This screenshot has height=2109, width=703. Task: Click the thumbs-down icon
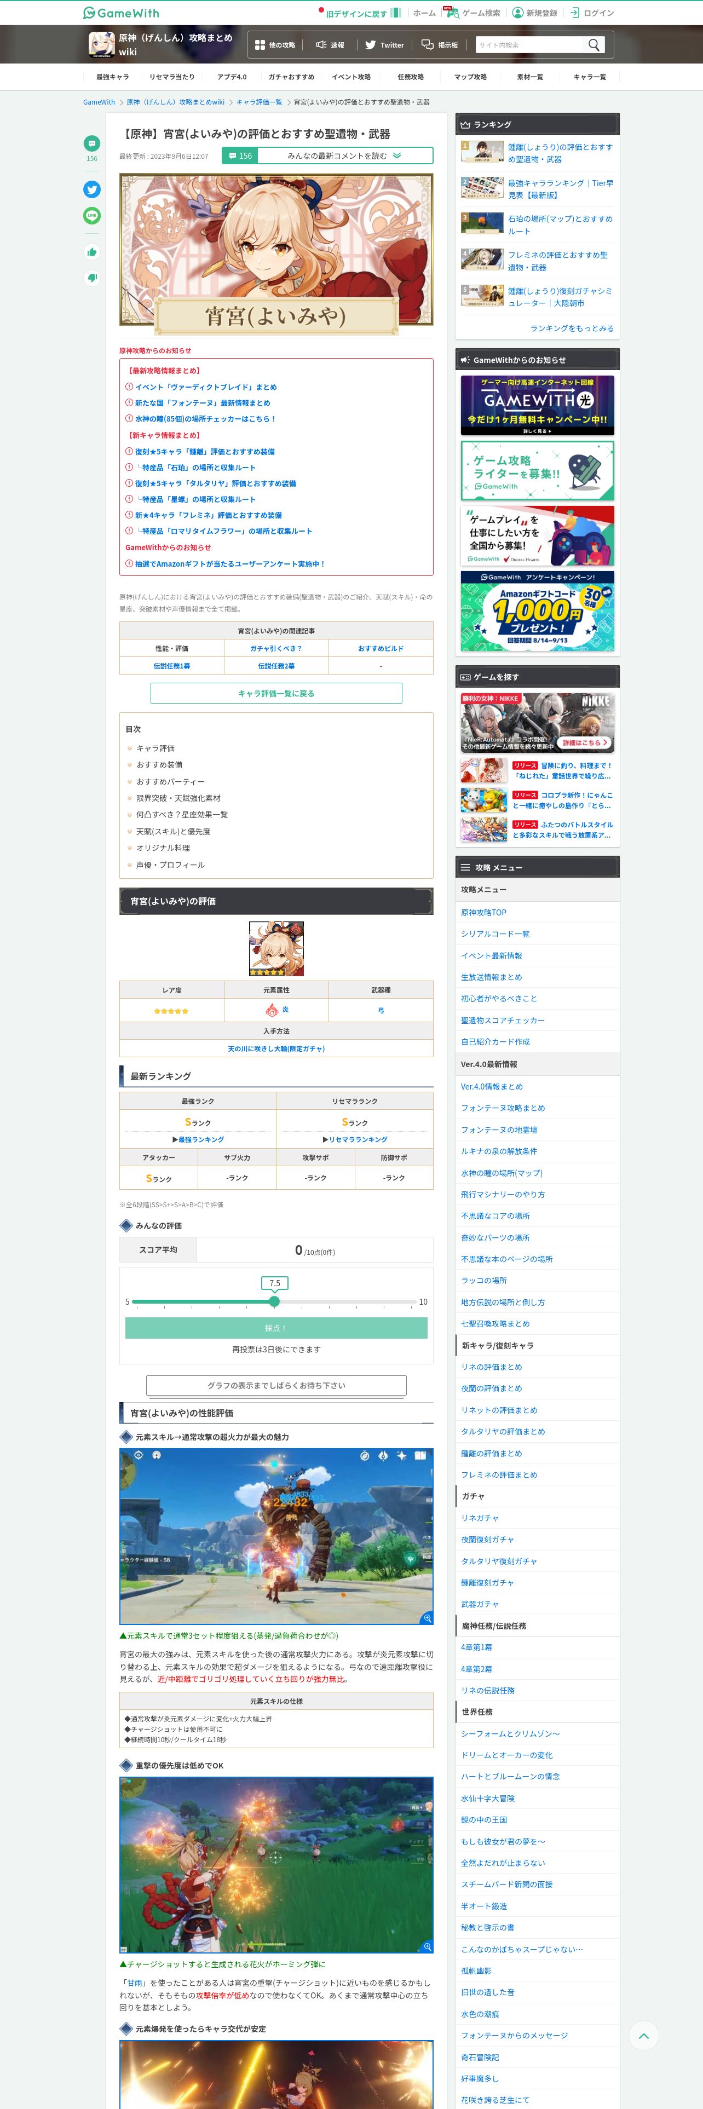(91, 278)
